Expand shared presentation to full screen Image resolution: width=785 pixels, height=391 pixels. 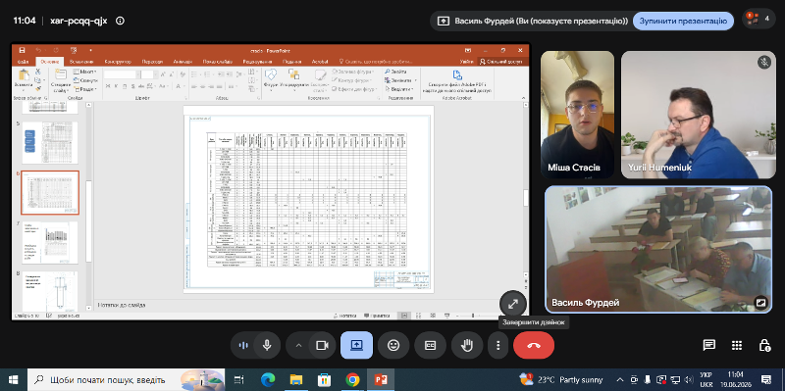513,304
